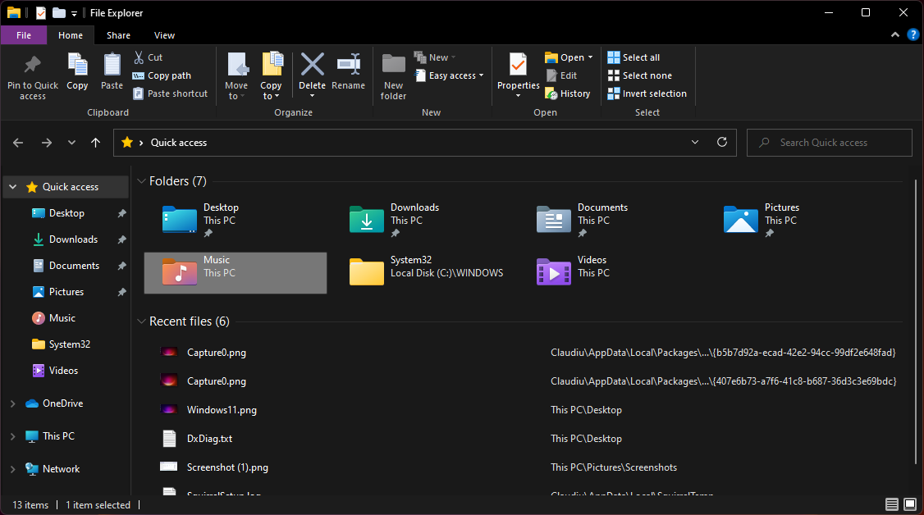Select the System32 folder tile

tap(422, 272)
